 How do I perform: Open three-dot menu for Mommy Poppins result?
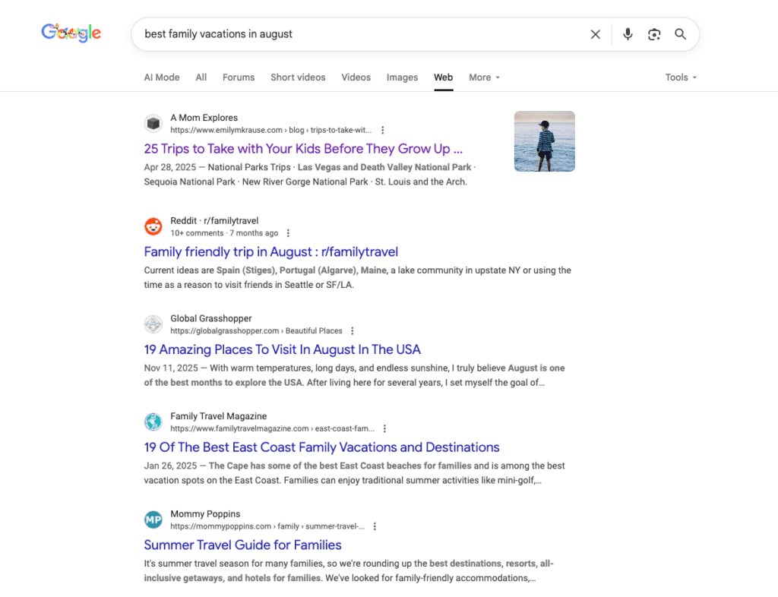tap(375, 526)
